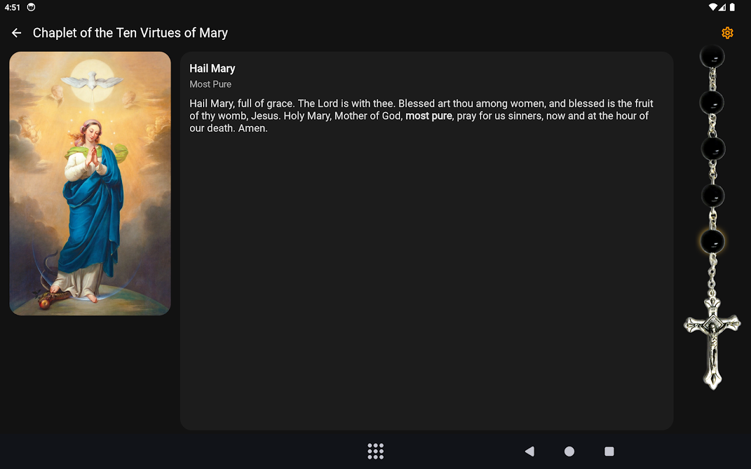Open the orange settings gear
Screen dimensions: 751x469
point(728,33)
